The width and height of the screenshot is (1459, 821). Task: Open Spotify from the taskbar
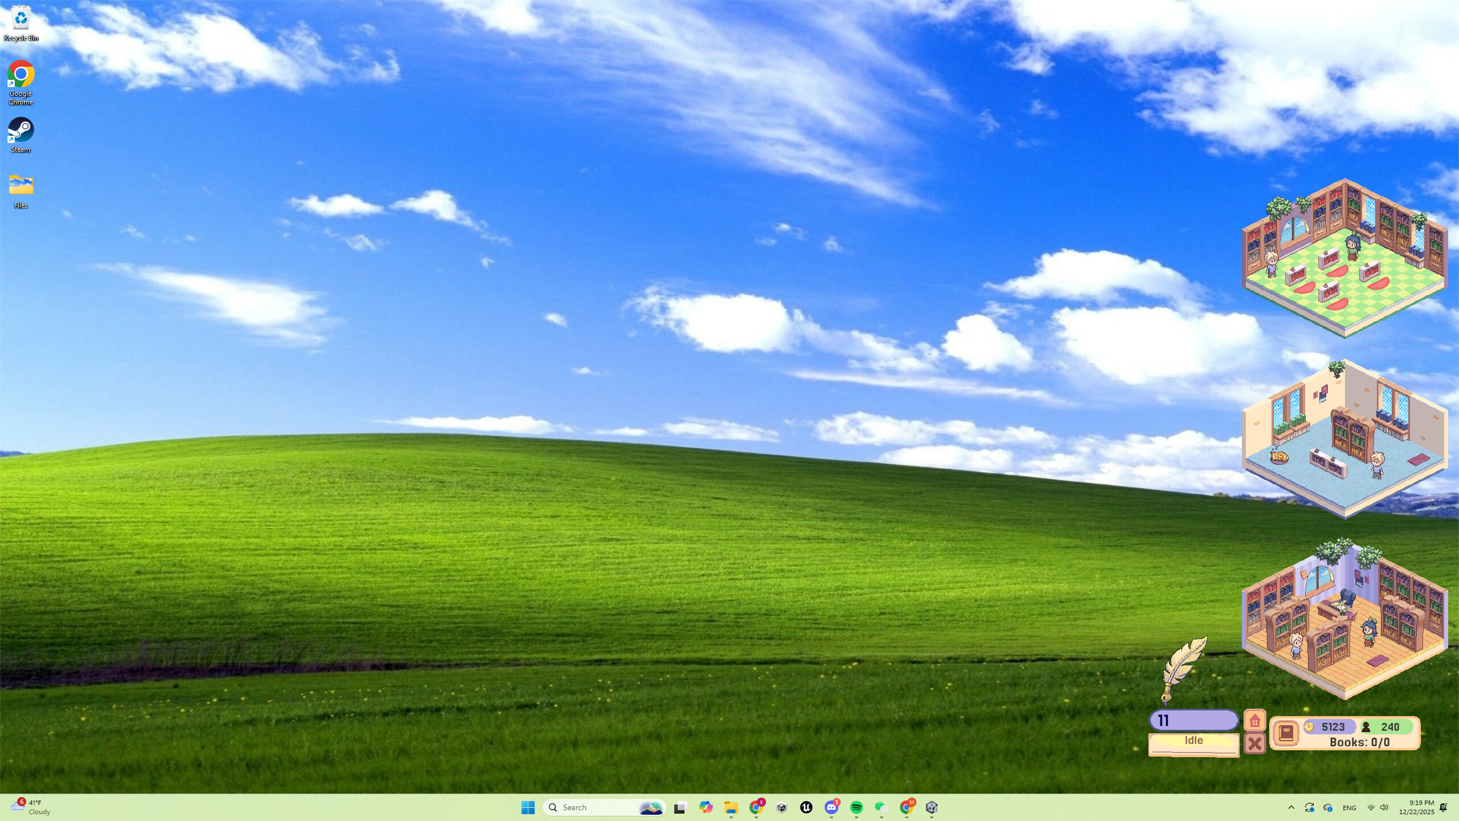coord(856,807)
